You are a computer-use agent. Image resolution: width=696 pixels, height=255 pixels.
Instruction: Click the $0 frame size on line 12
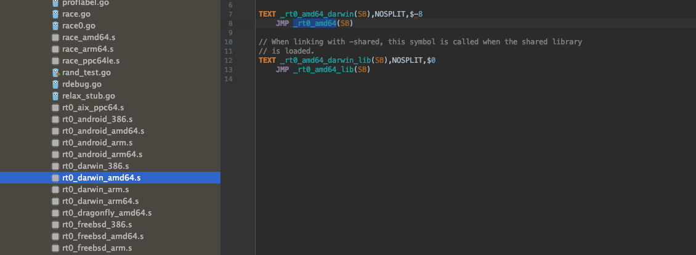coord(431,60)
